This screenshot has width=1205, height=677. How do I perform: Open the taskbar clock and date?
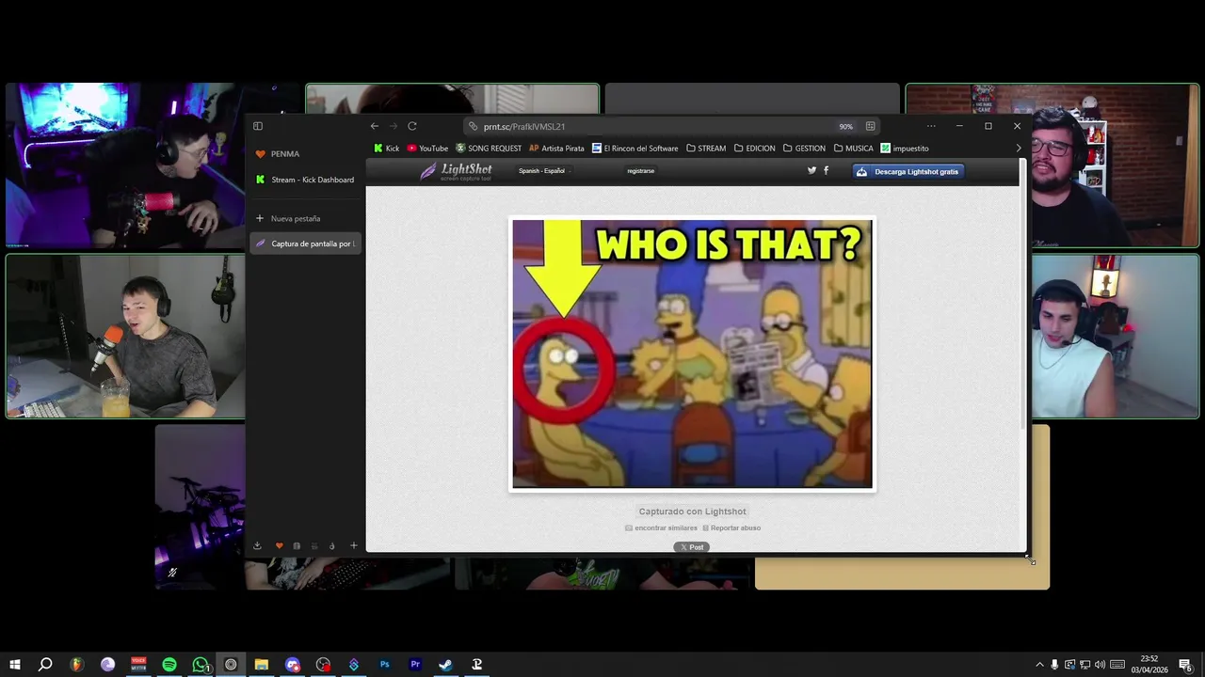point(1149,665)
